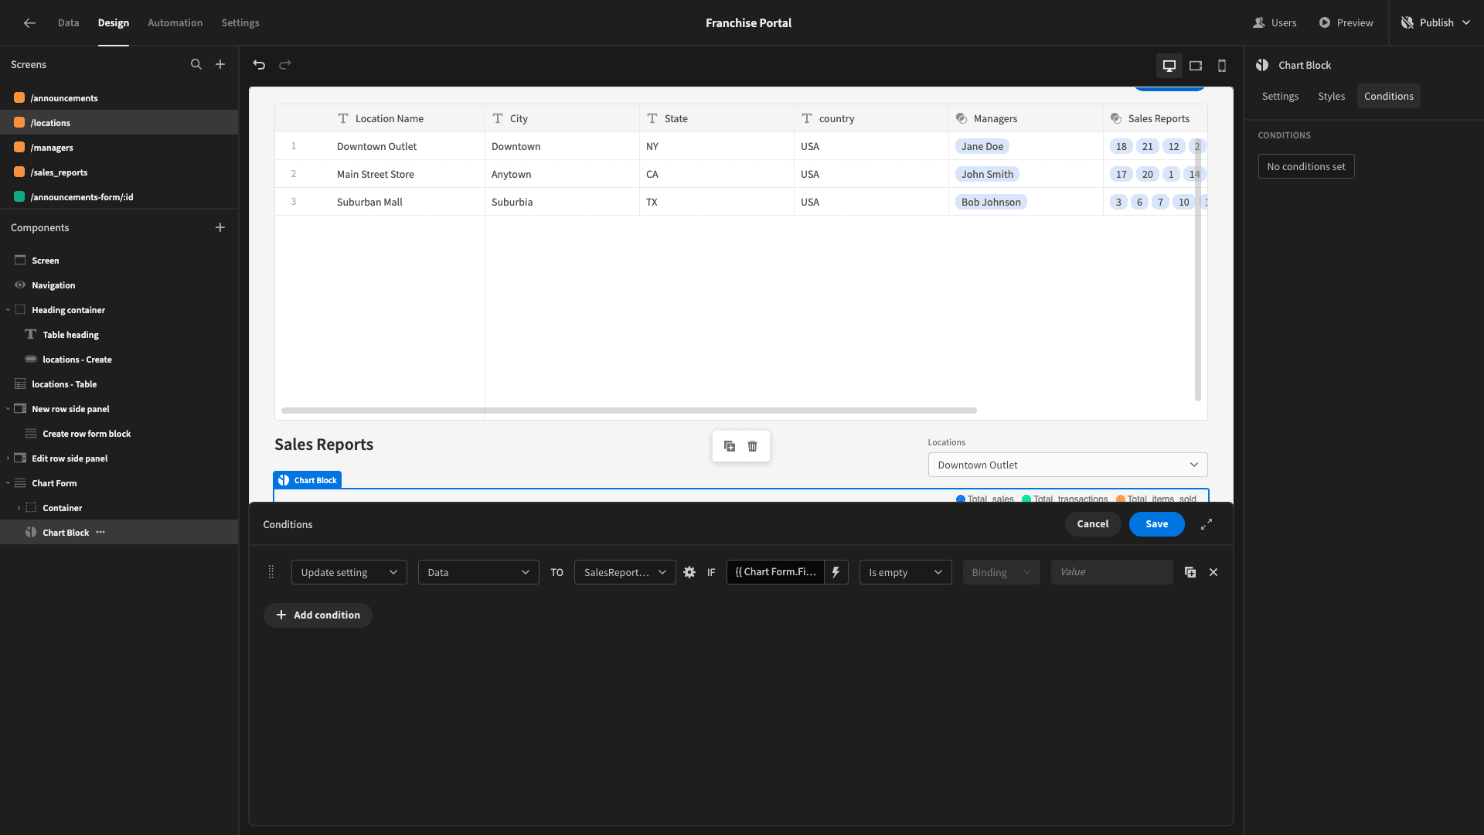The width and height of the screenshot is (1484, 835).
Task: Select the locations - Table component
Action: click(x=119, y=384)
